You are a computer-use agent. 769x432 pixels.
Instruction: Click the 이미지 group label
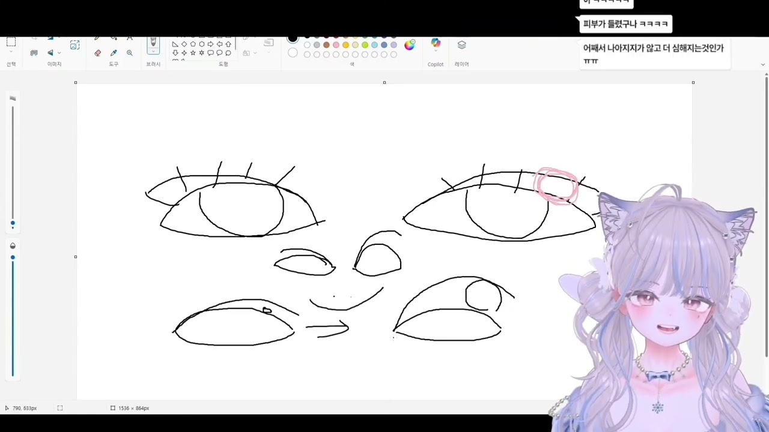click(x=55, y=64)
